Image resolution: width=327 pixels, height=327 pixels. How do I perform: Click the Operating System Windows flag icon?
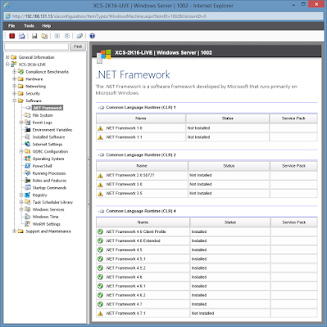point(27,159)
